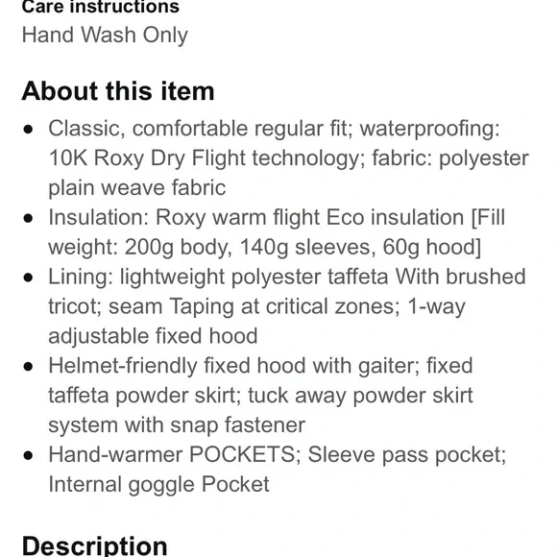Click the bullet marker beside Helmet-friendly line
The width and height of the screenshot is (557, 557).
click(28, 367)
